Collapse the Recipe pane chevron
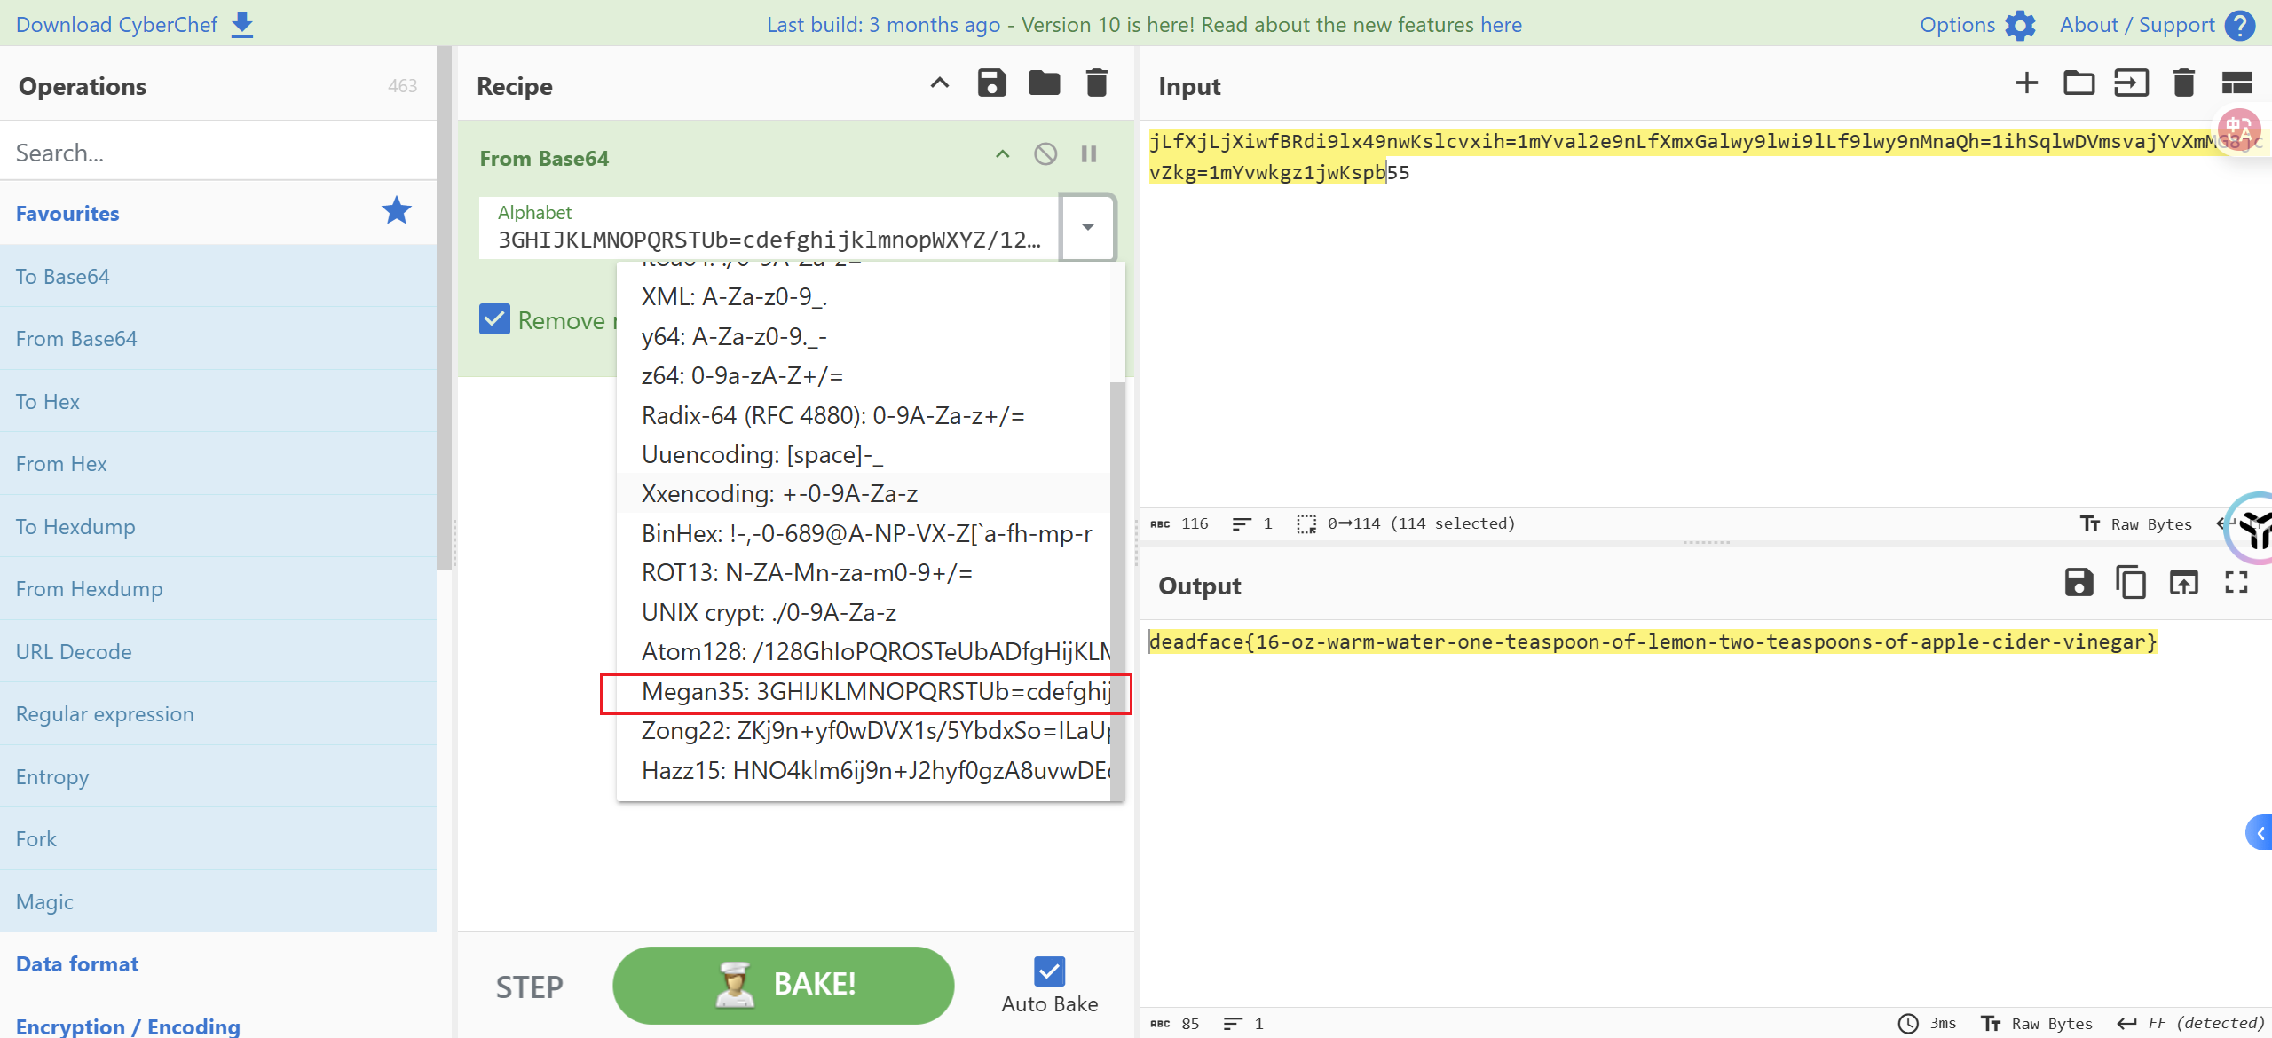The height and width of the screenshot is (1038, 2272). point(939,83)
